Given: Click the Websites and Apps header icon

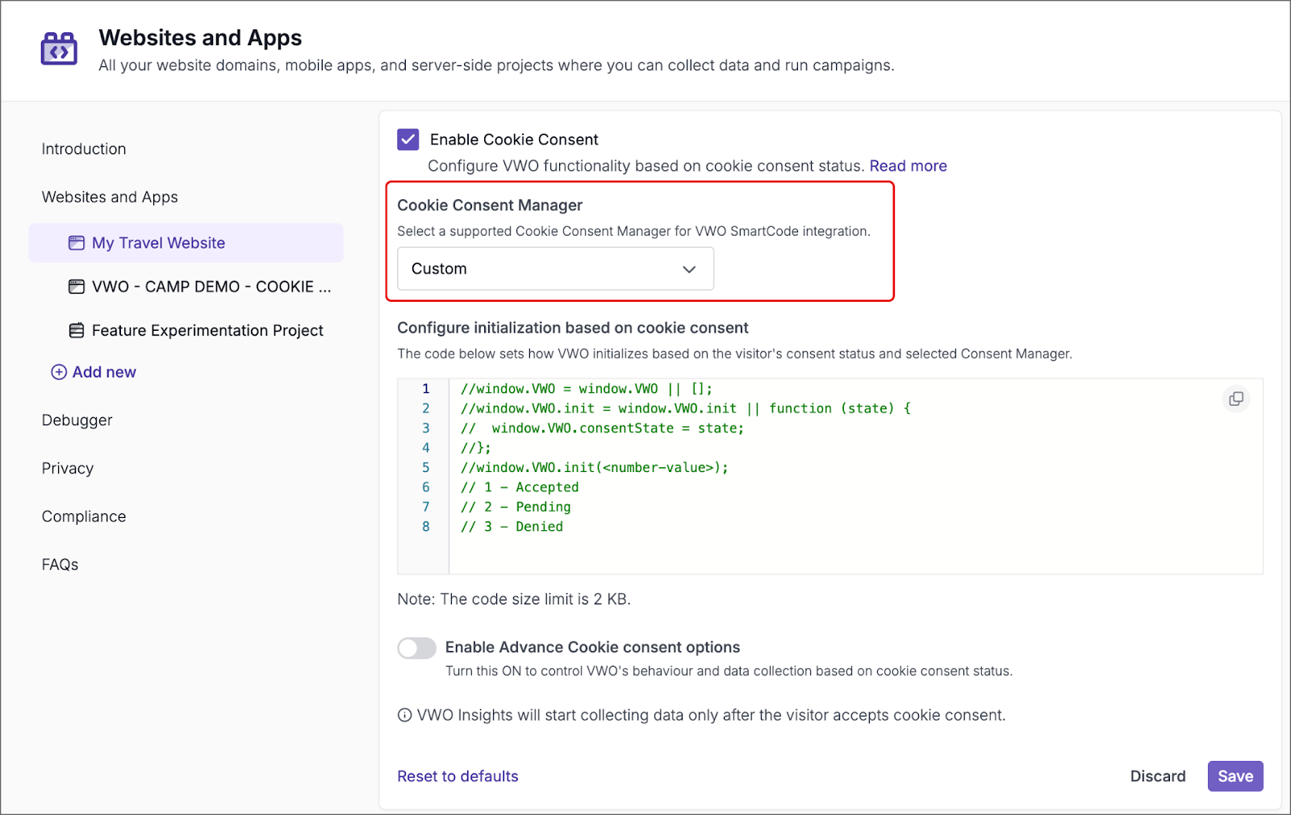Looking at the screenshot, I should point(59,48).
